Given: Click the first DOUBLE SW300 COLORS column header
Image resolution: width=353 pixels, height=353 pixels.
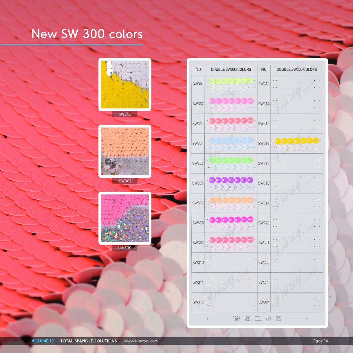Looking at the screenshot, I should click(231, 69).
